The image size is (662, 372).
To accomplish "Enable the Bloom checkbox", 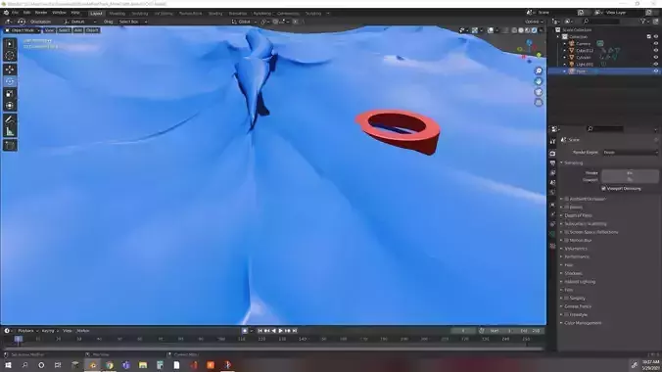I will (567, 207).
